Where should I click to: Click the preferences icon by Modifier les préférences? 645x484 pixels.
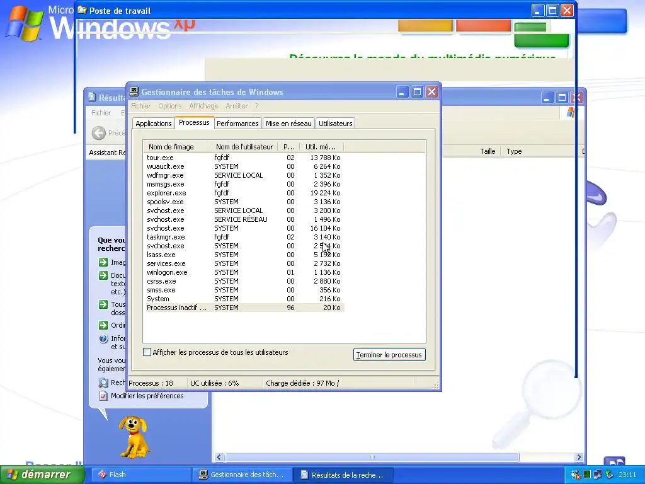(103, 396)
